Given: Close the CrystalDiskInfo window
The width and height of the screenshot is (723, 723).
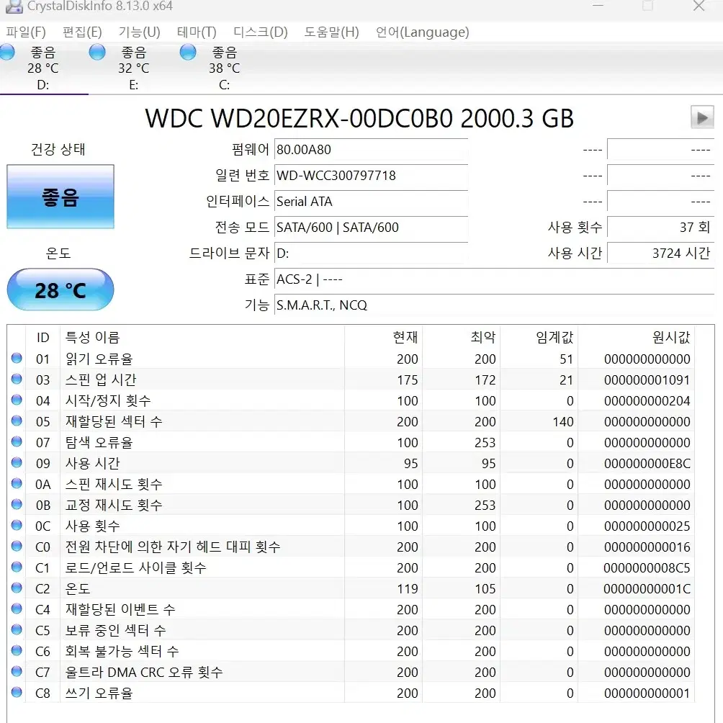Looking at the screenshot, I should (699, 6).
